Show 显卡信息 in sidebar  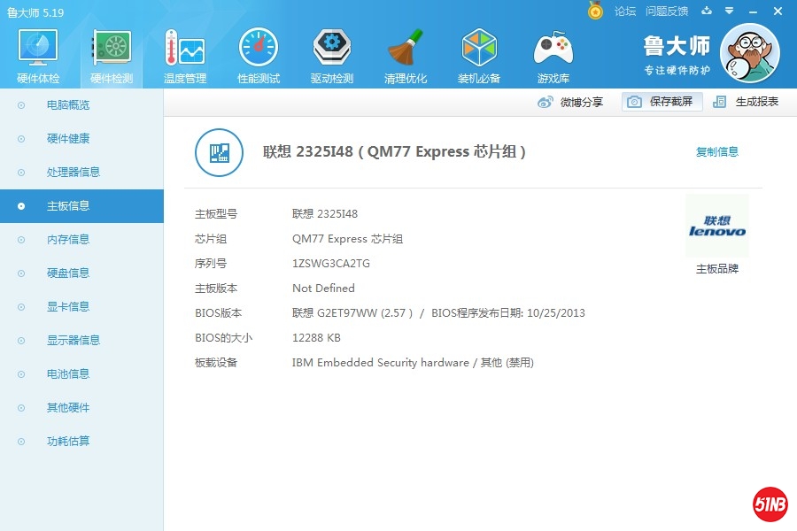tap(68, 307)
